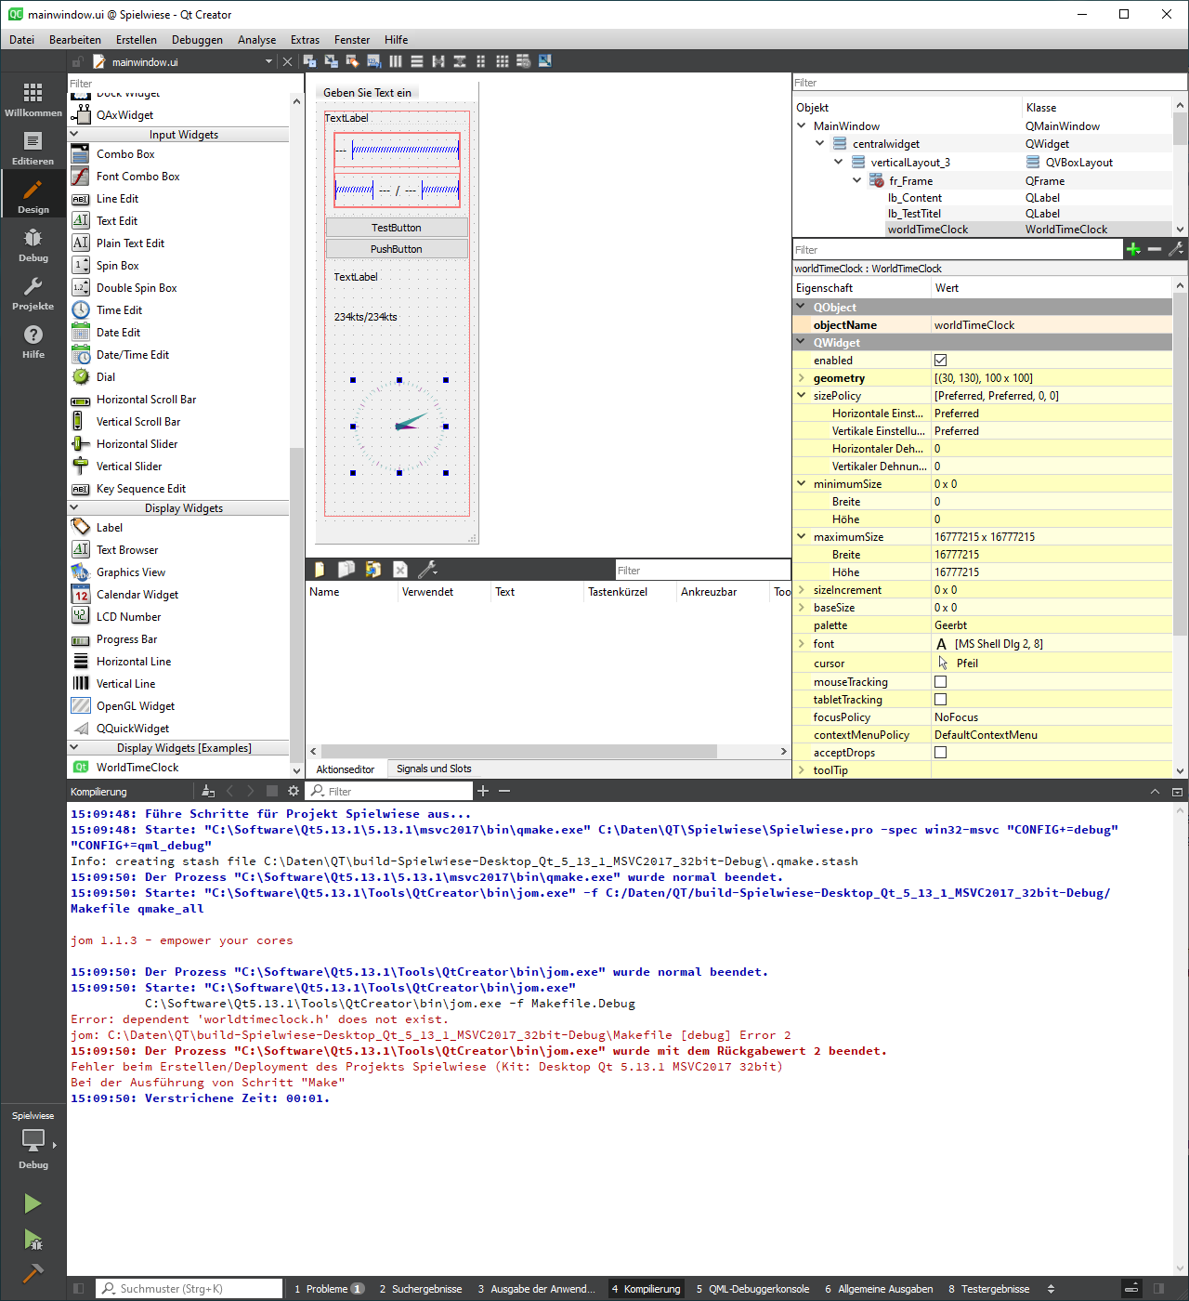The width and height of the screenshot is (1189, 1301).
Task: Add dynamic property with green plus
Action: coord(1133,249)
